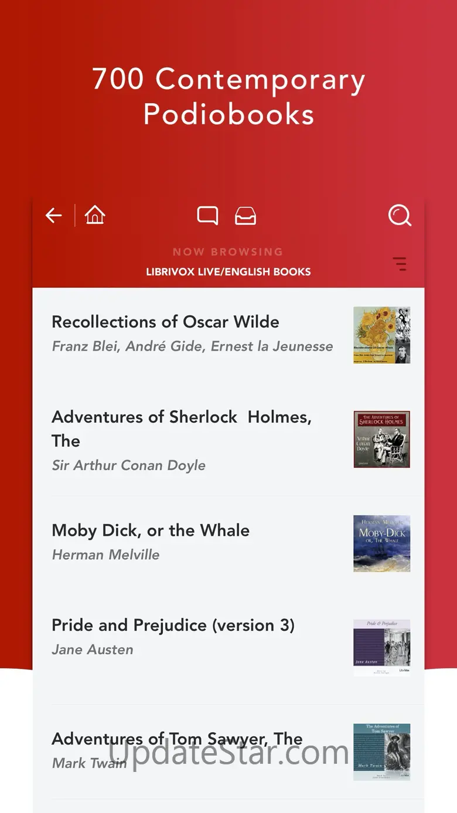Open Moby Dick, or the Whale
This screenshot has height=813, width=457.
151,530
